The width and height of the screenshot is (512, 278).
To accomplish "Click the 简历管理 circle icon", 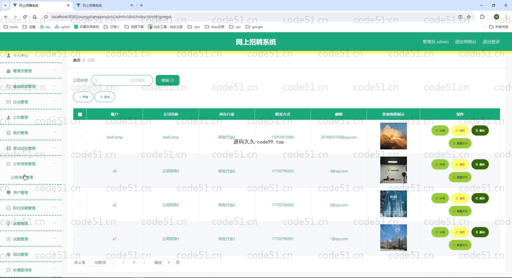I will (x=9, y=133).
